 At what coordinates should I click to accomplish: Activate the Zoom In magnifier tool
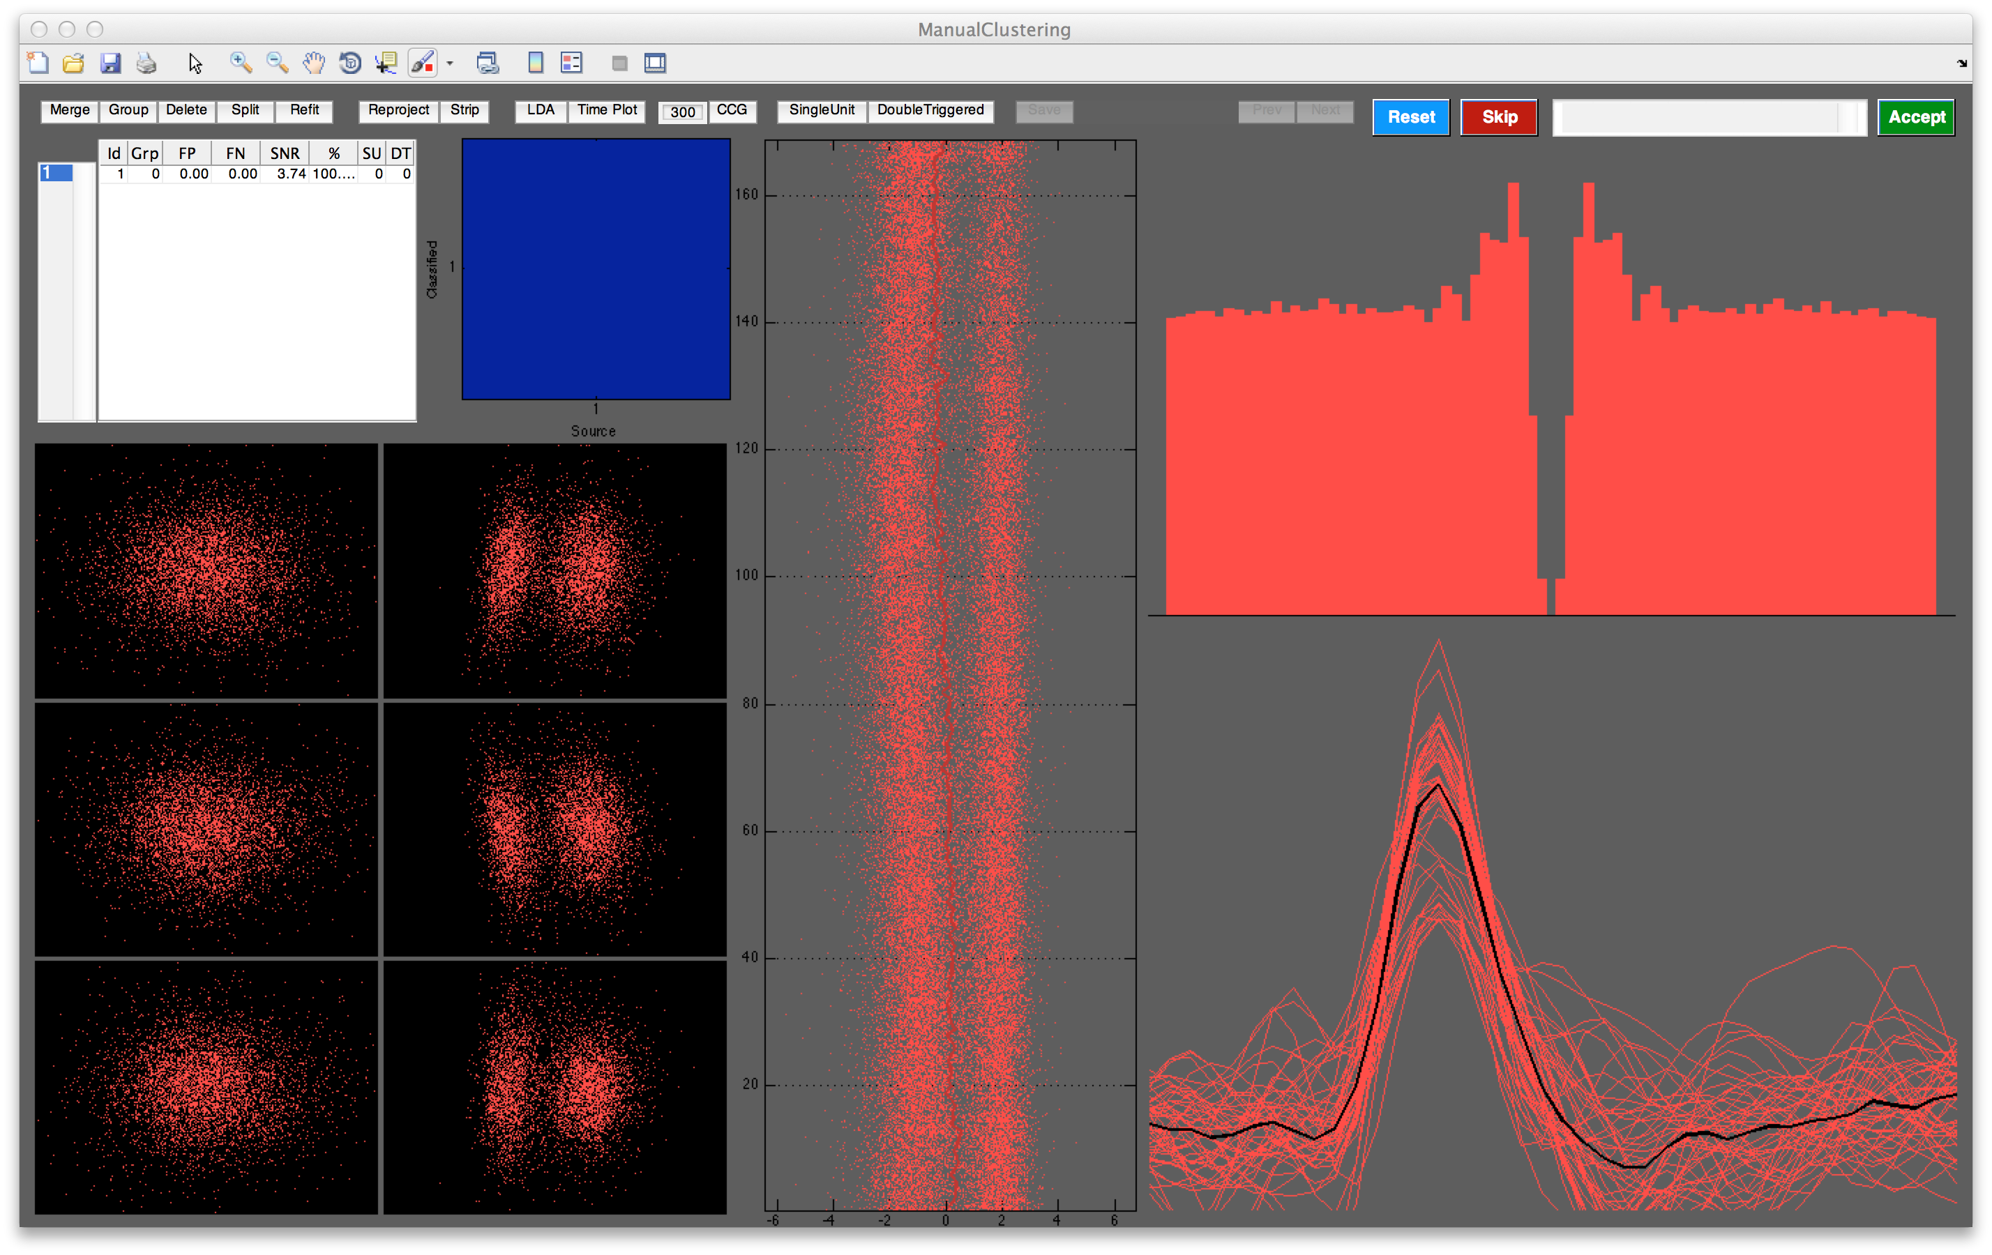tap(241, 63)
